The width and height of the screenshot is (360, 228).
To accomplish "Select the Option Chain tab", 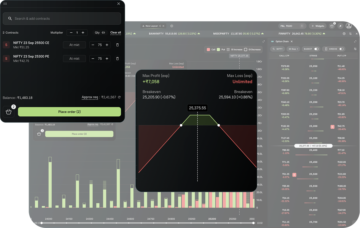I will (x=282, y=41).
